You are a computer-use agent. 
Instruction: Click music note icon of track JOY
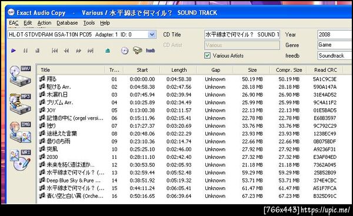42,110
